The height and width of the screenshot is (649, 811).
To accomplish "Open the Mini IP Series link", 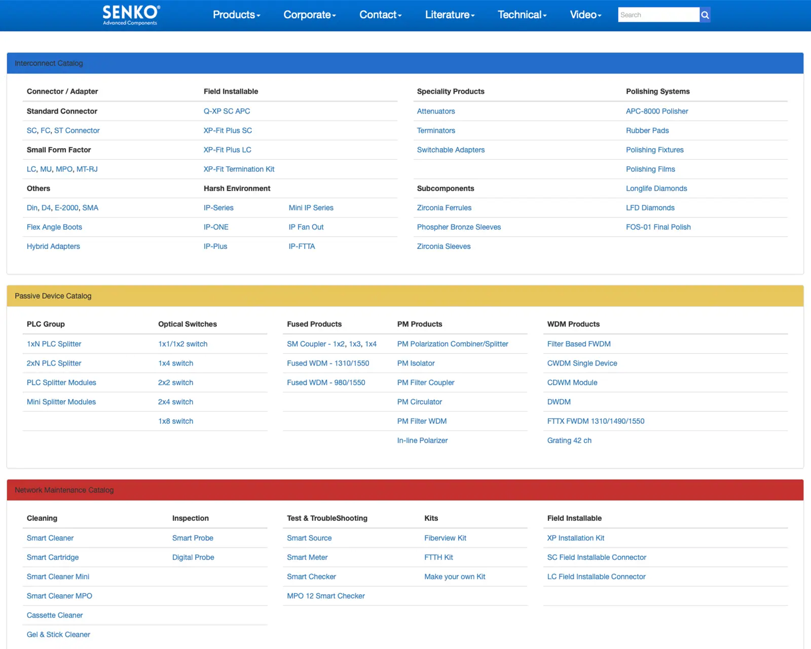I will [311, 207].
